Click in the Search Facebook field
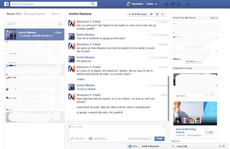 pos(49,4)
